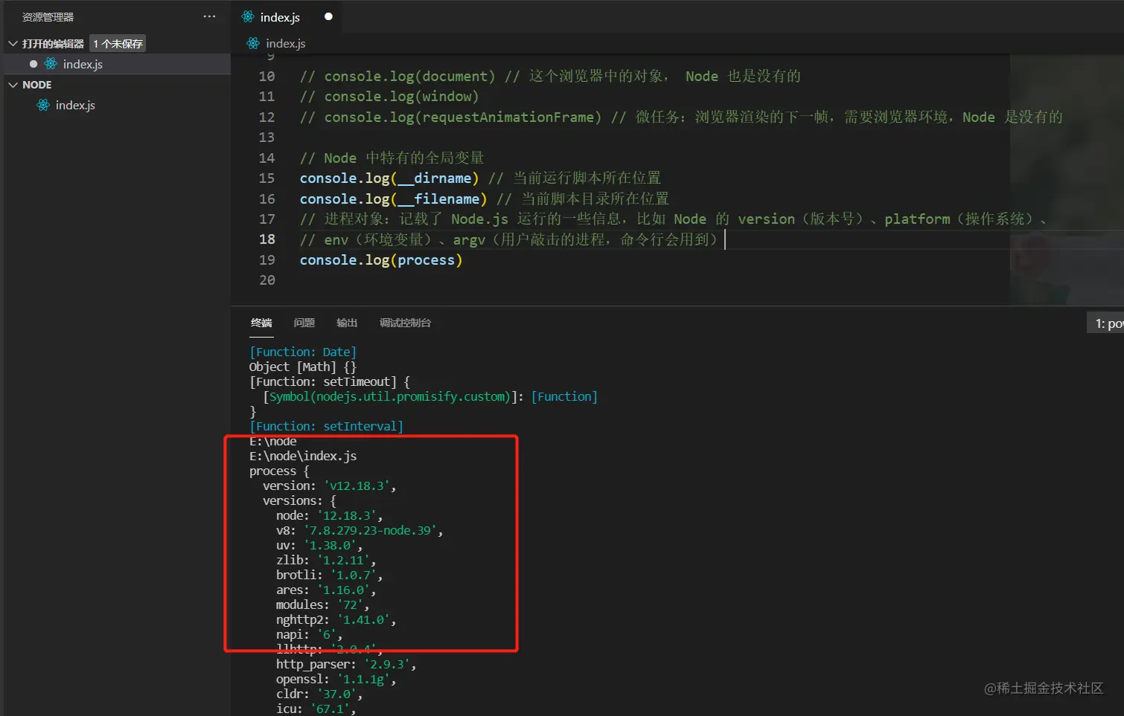1124x716 pixels.
Task: Click line number 20 in the gutter
Action: tap(266, 280)
